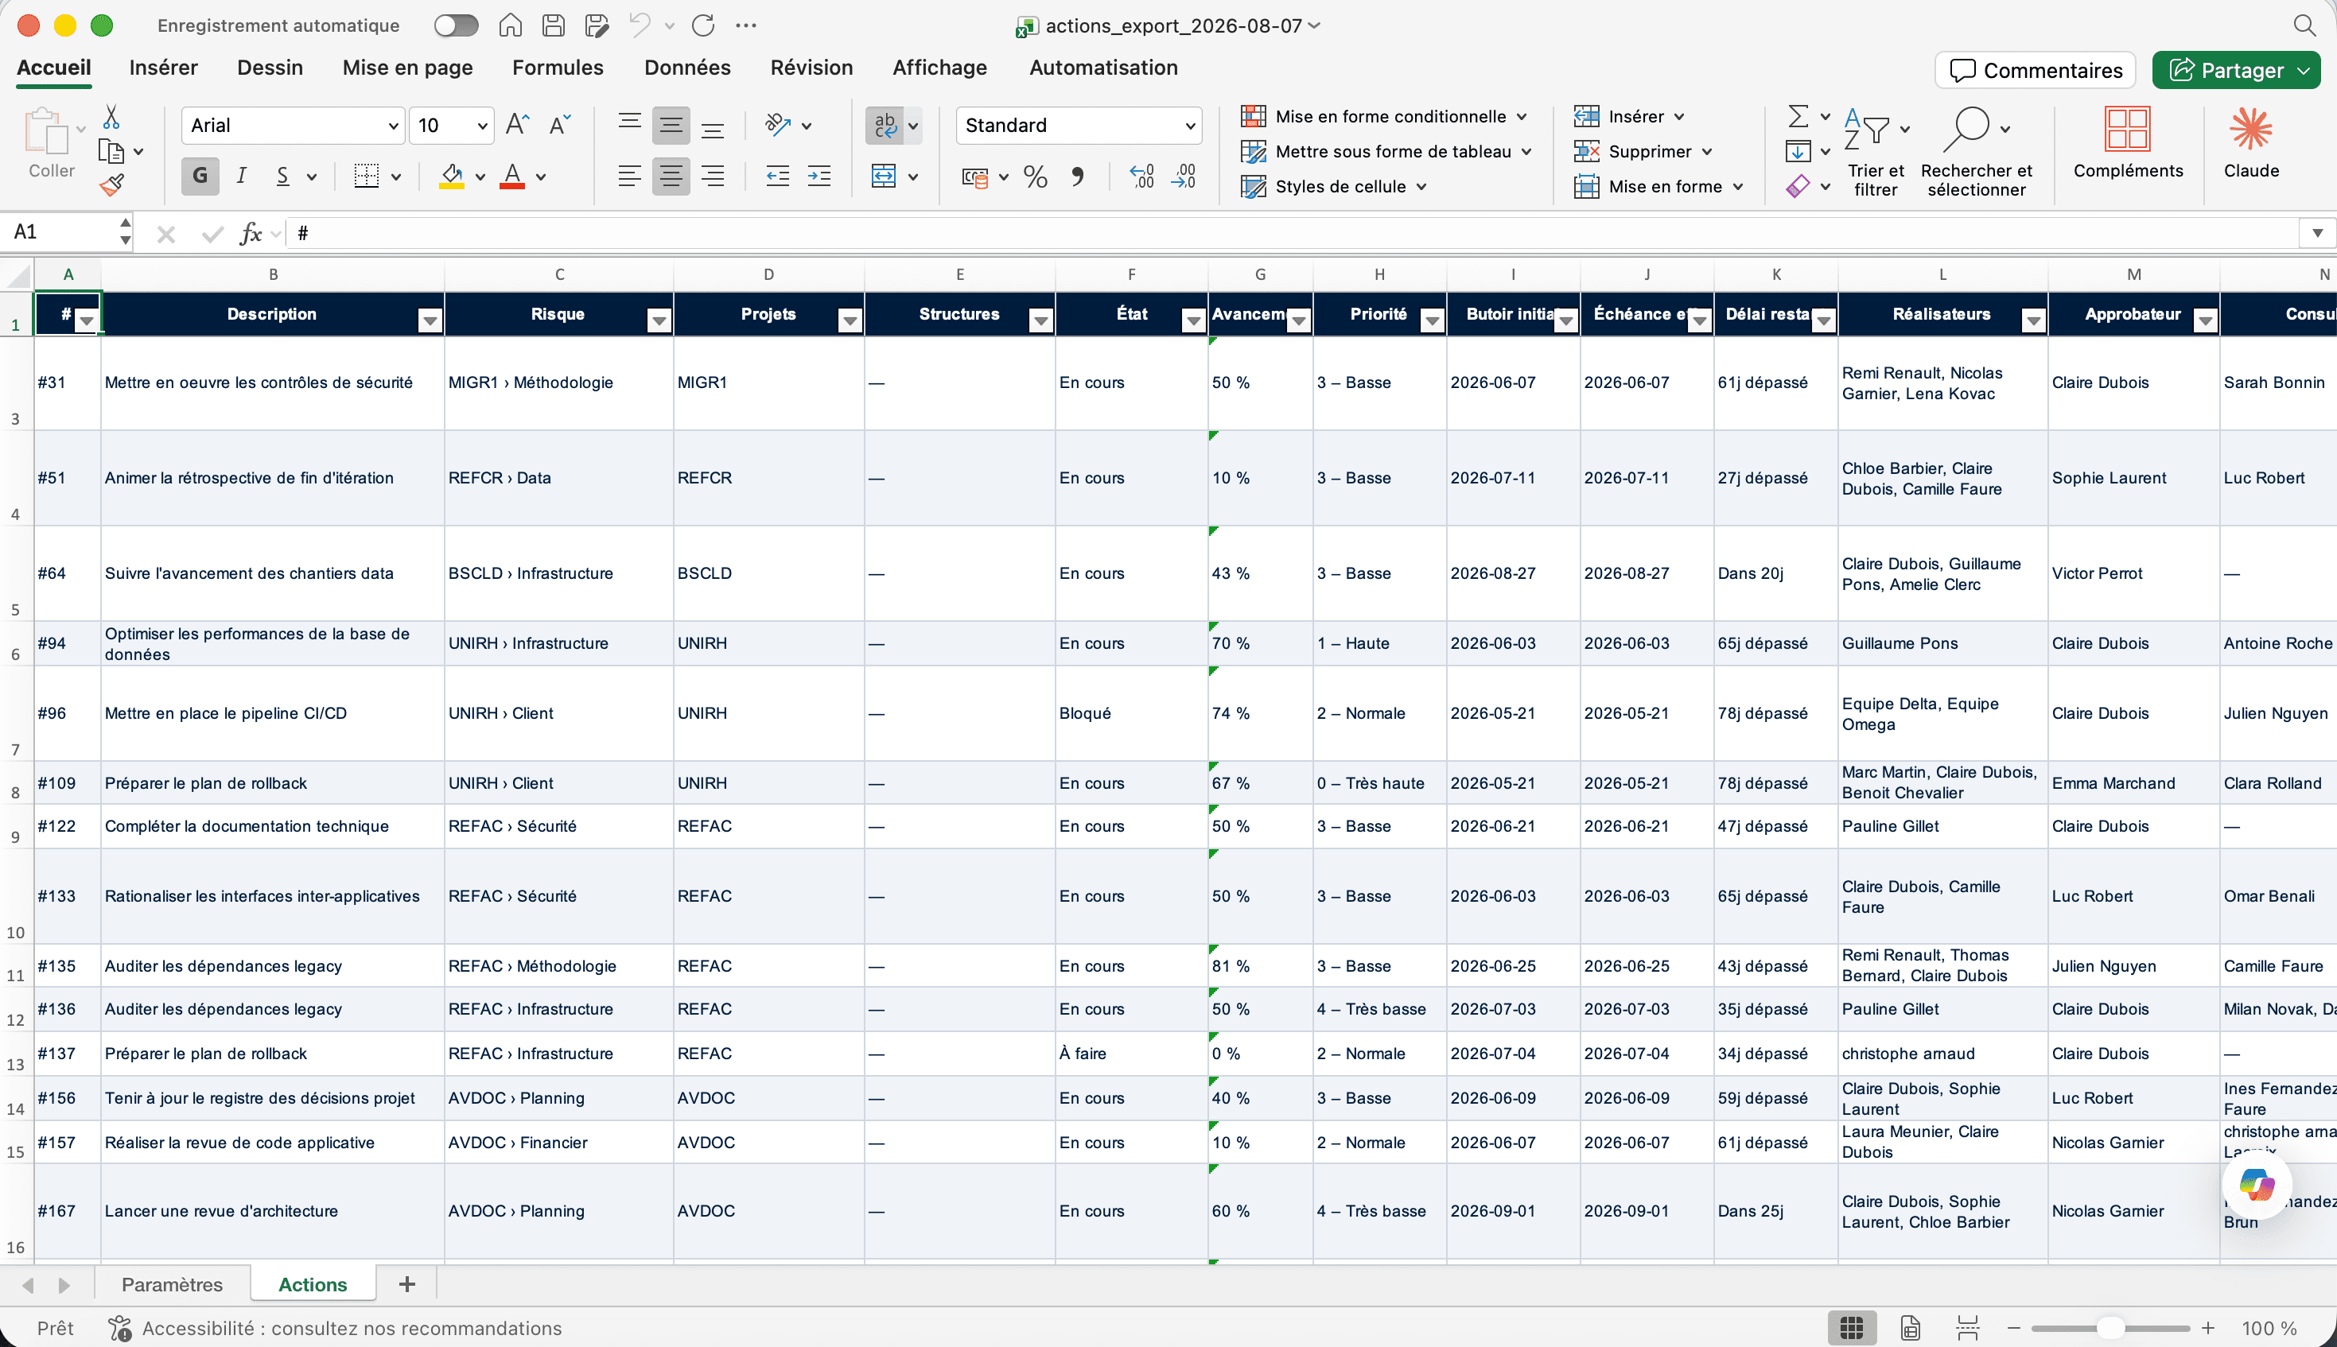Image resolution: width=2337 pixels, height=1347 pixels.
Task: Open the Arial font name dropdown
Action: 393,125
